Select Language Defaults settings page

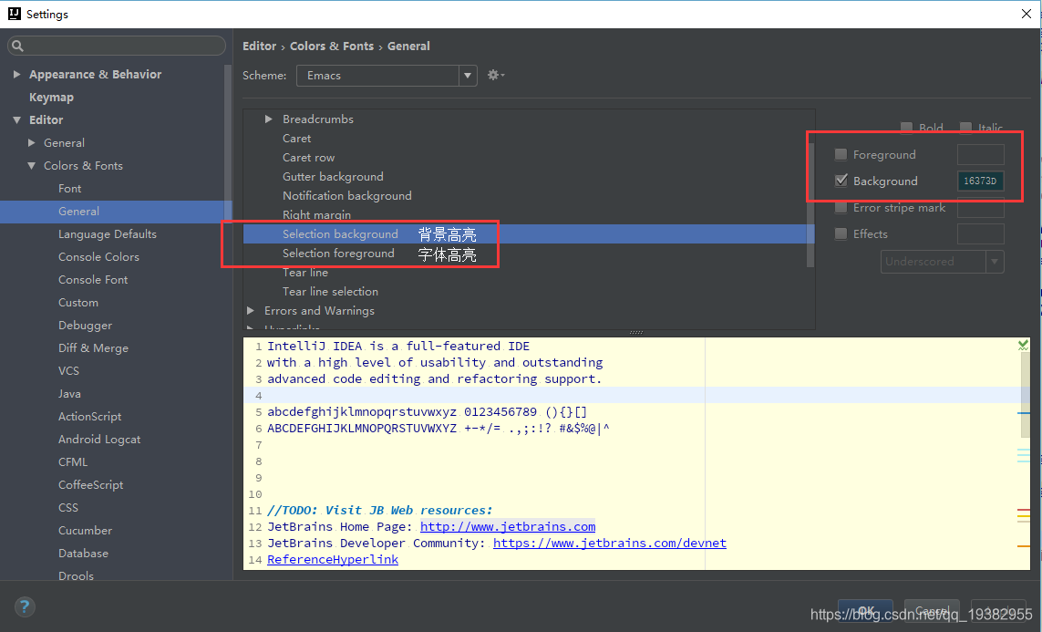click(x=107, y=234)
